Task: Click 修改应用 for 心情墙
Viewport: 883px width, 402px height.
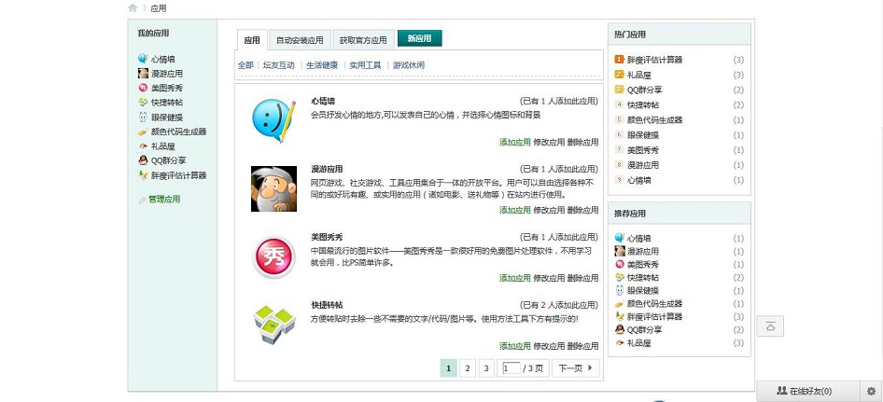Action: pyautogui.click(x=549, y=143)
